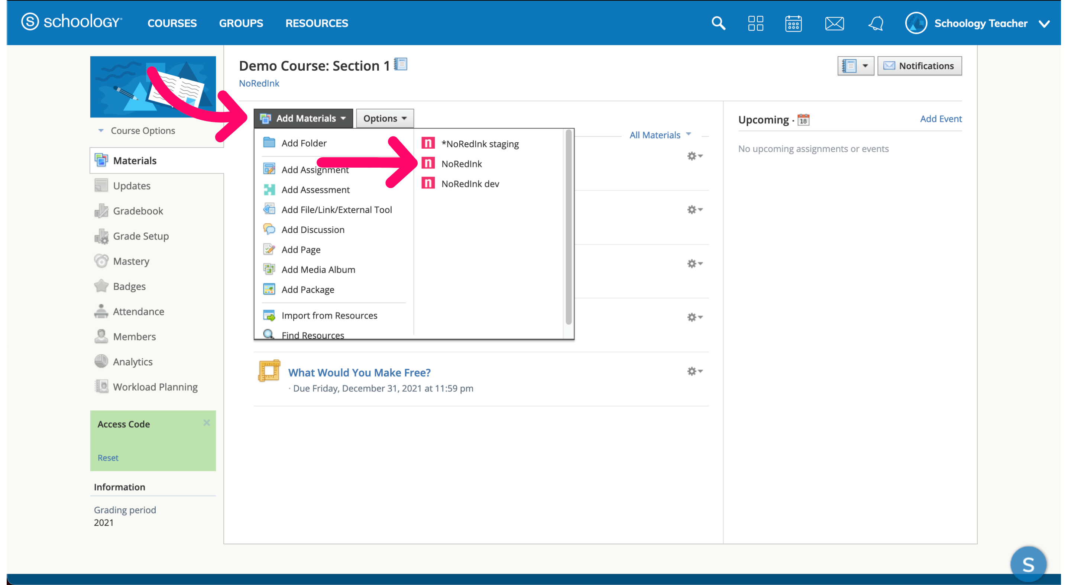
Task: Open the Materials sidebar item
Action: pyautogui.click(x=157, y=161)
